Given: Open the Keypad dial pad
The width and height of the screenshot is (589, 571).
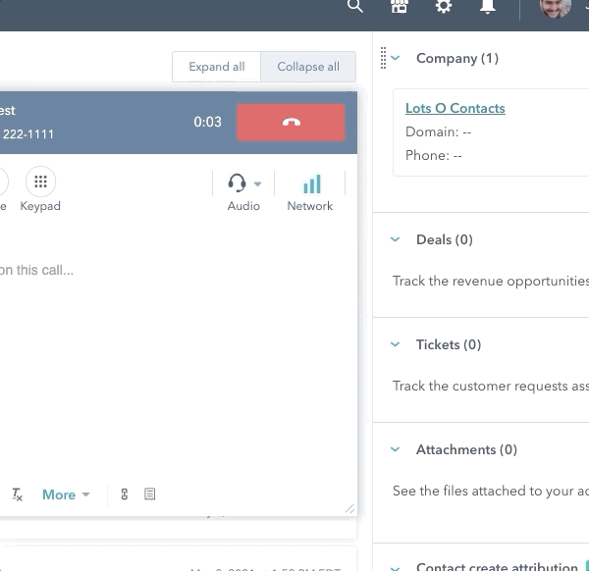Looking at the screenshot, I should point(40,182).
